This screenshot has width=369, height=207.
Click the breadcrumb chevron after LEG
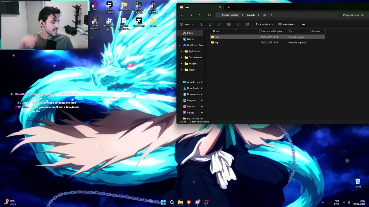[271, 15]
